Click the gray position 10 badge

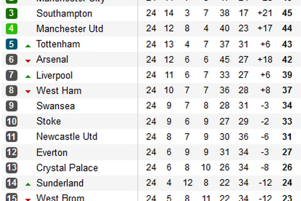11,121
